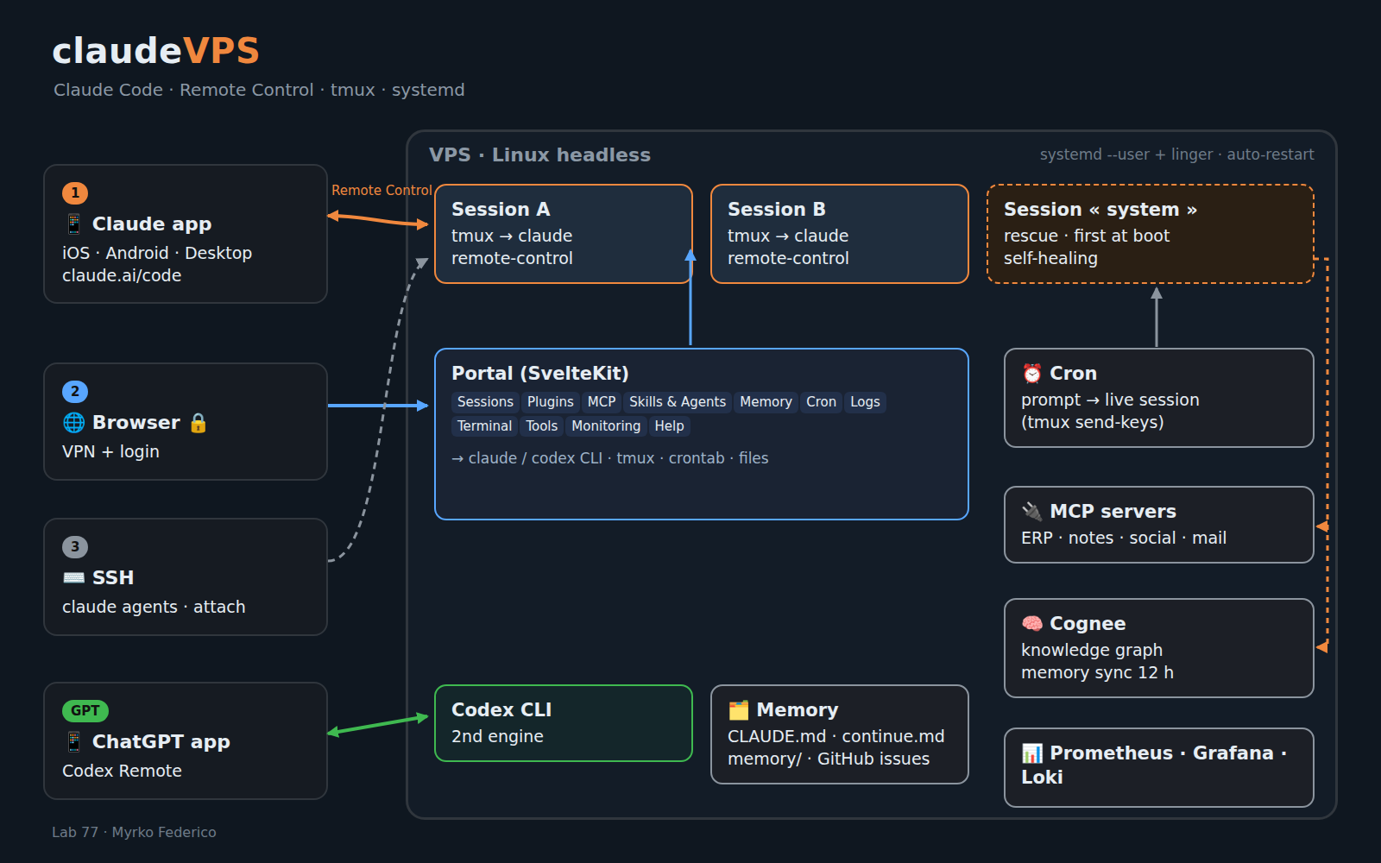
Task: Click the '(tmux send-keys)' text
Action: (1093, 423)
